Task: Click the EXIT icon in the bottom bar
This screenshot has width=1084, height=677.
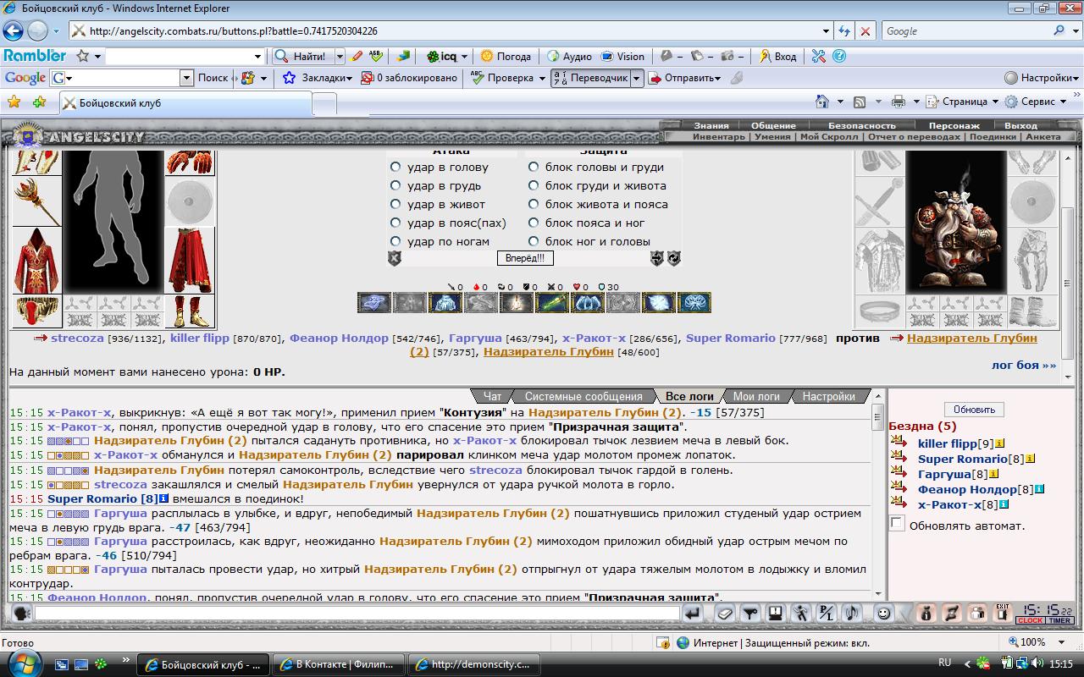Action: (1004, 614)
